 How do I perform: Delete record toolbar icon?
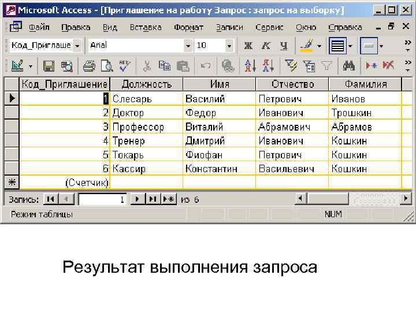pyautogui.click(x=388, y=66)
